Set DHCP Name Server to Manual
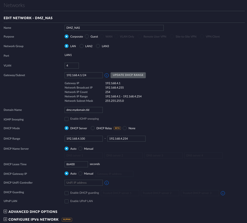This screenshot has height=223, width=247. point(80,149)
